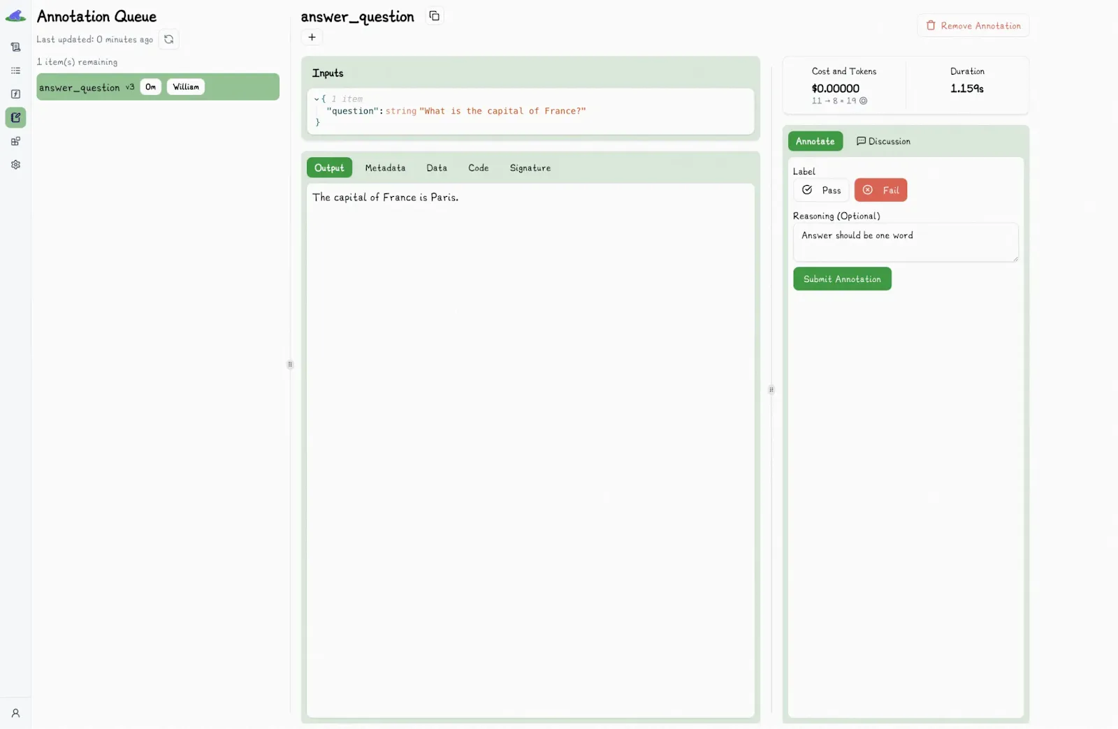
Task: Click the Reasoning optional text field
Action: click(905, 242)
